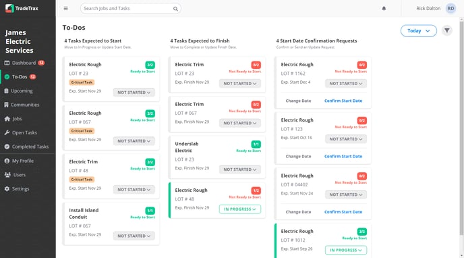Click 2/2 badge on Electric Rough LOT 1012
This screenshot has height=258, width=464.
tap(362, 232)
